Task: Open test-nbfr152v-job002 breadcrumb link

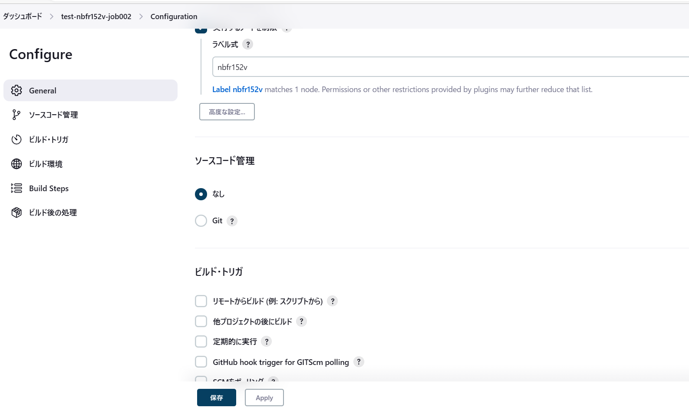Action: (96, 17)
